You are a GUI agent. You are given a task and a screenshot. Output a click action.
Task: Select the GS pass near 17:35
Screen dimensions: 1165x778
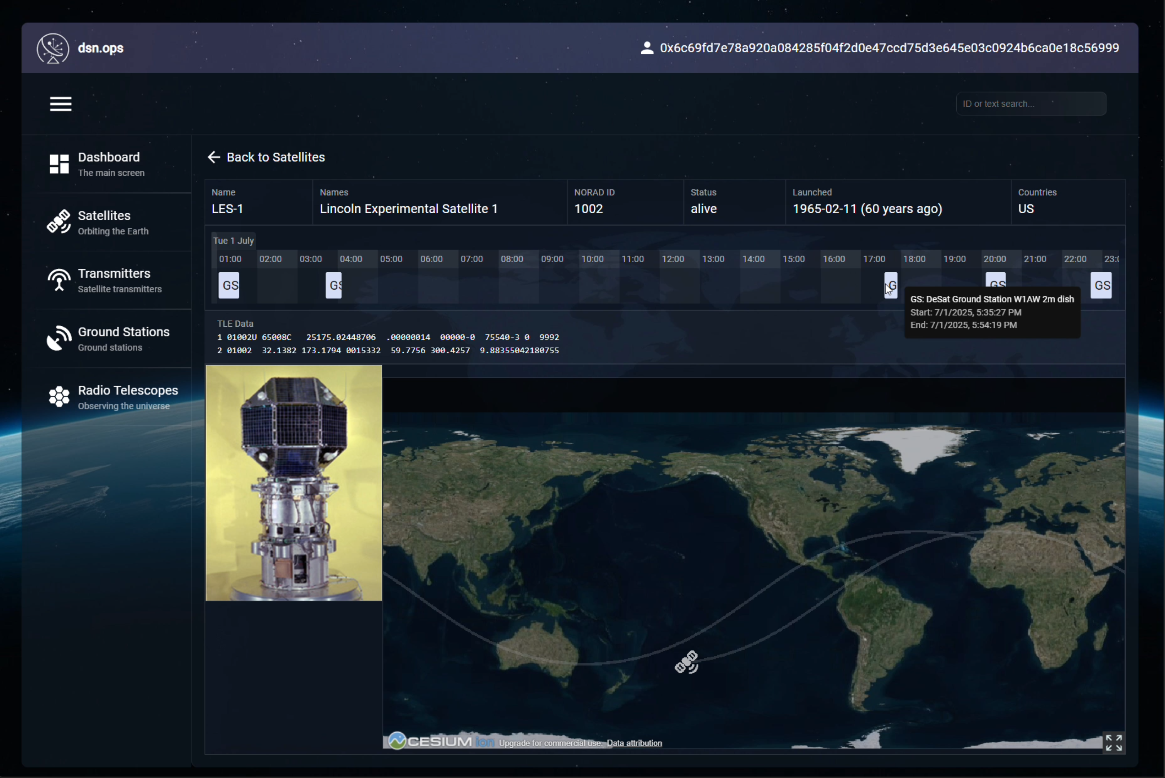click(891, 285)
